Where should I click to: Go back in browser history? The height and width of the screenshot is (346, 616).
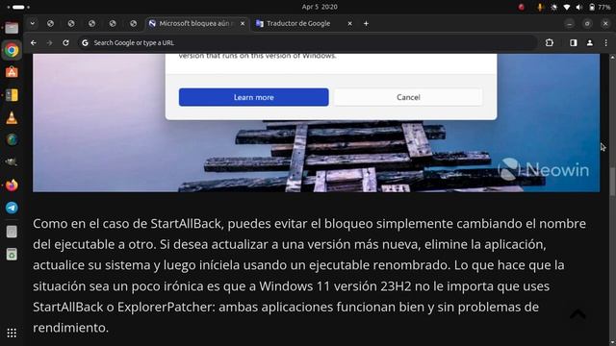[x=34, y=42]
